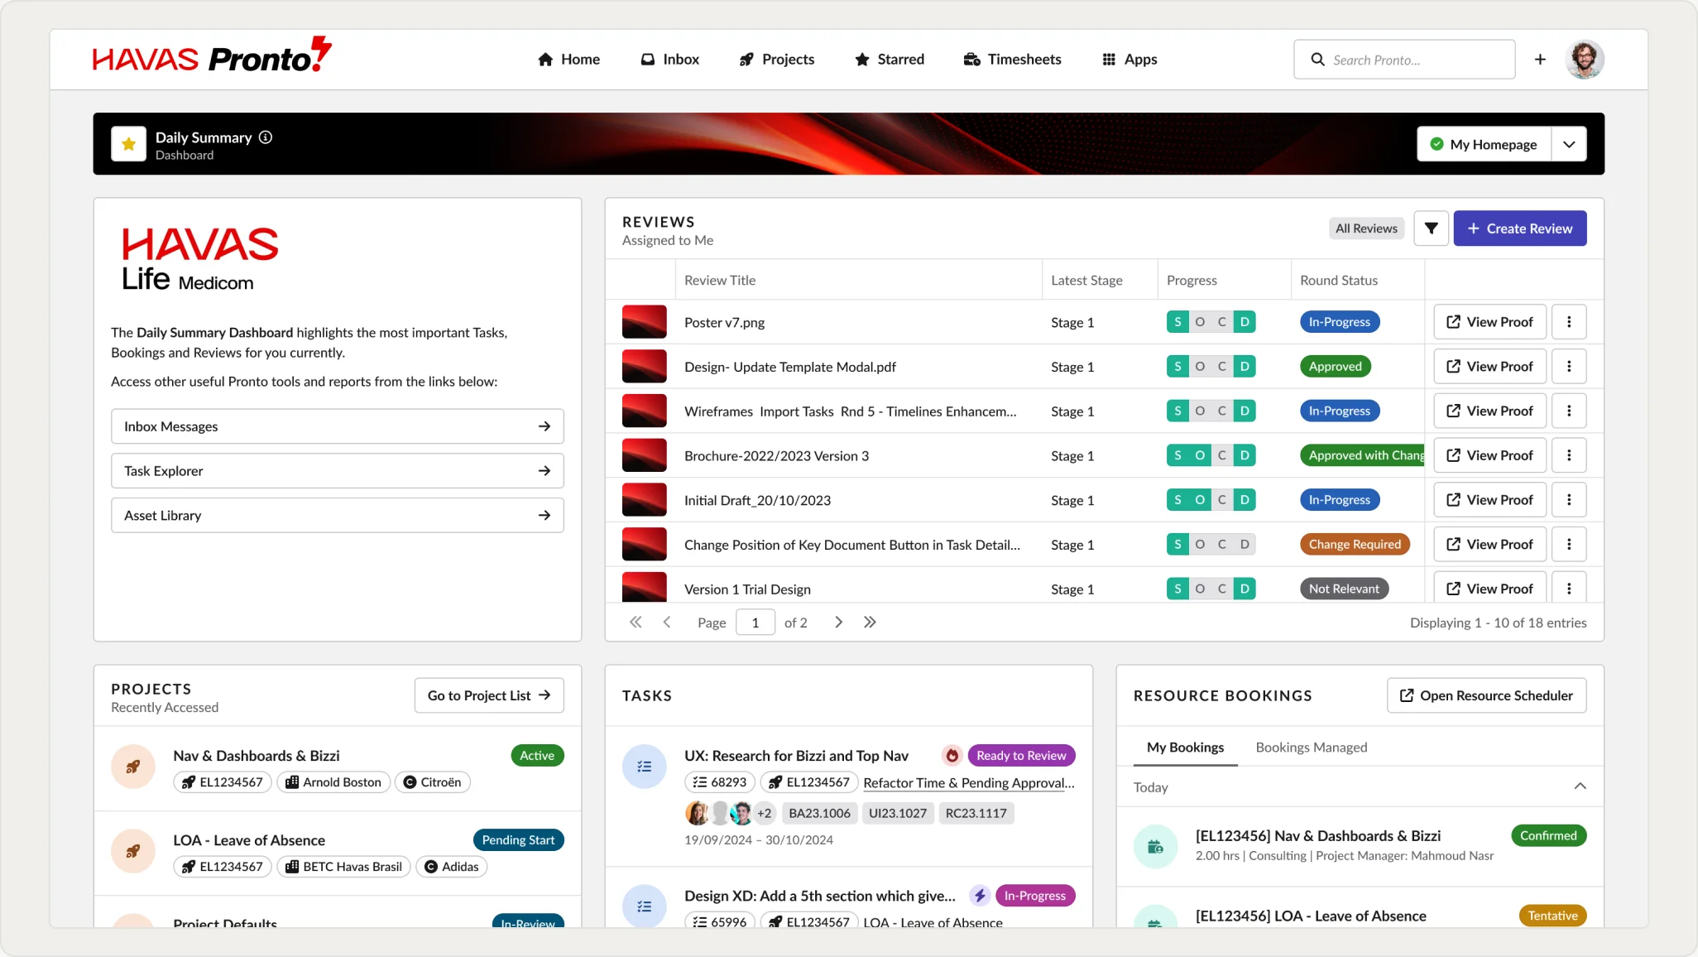This screenshot has width=1698, height=957.
Task: Click the Not Relevant status badge
Action: click(x=1344, y=589)
